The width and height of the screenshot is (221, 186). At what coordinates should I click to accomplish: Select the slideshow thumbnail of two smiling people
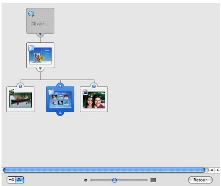[x=94, y=100]
